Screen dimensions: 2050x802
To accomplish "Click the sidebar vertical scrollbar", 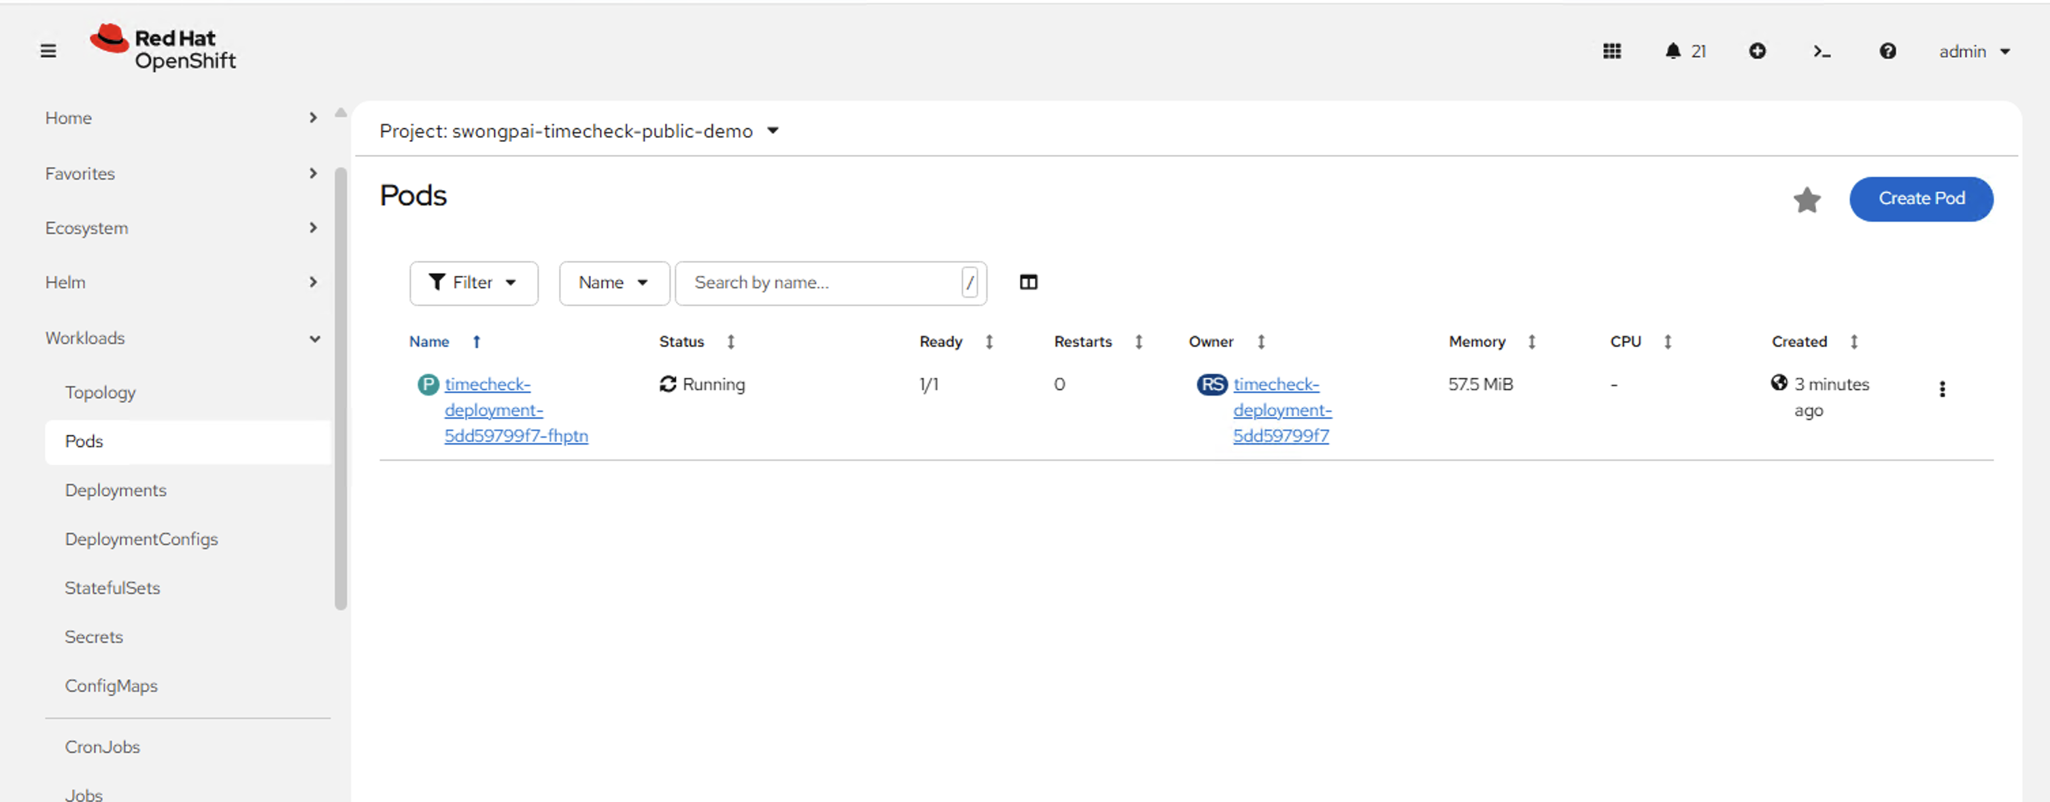I will [x=341, y=389].
